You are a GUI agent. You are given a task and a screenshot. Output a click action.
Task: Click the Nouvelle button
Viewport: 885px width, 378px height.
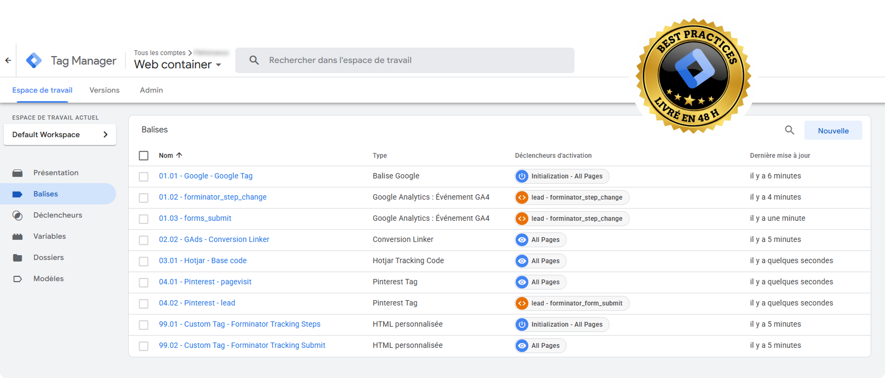point(833,131)
